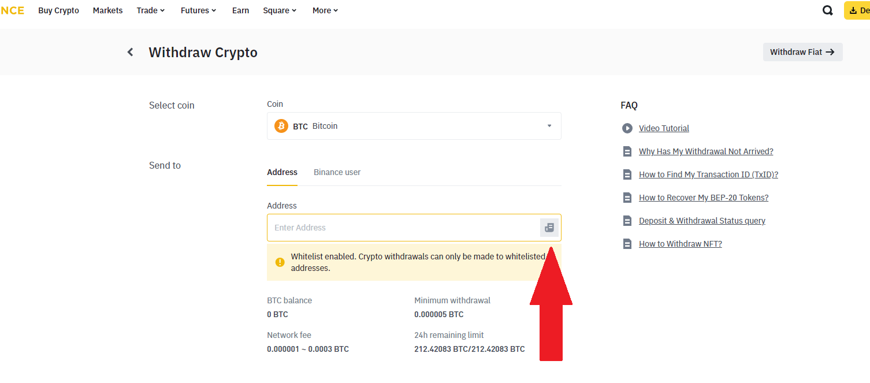
Task: Click the Minimum withdrawal label
Action: coord(452,300)
